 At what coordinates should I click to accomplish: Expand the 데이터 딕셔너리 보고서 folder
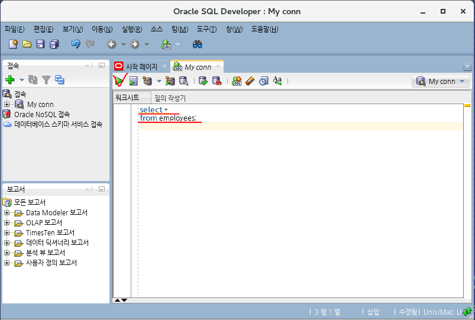click(7, 243)
